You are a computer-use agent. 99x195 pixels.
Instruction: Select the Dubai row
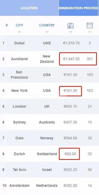pyautogui.click(x=49, y=43)
